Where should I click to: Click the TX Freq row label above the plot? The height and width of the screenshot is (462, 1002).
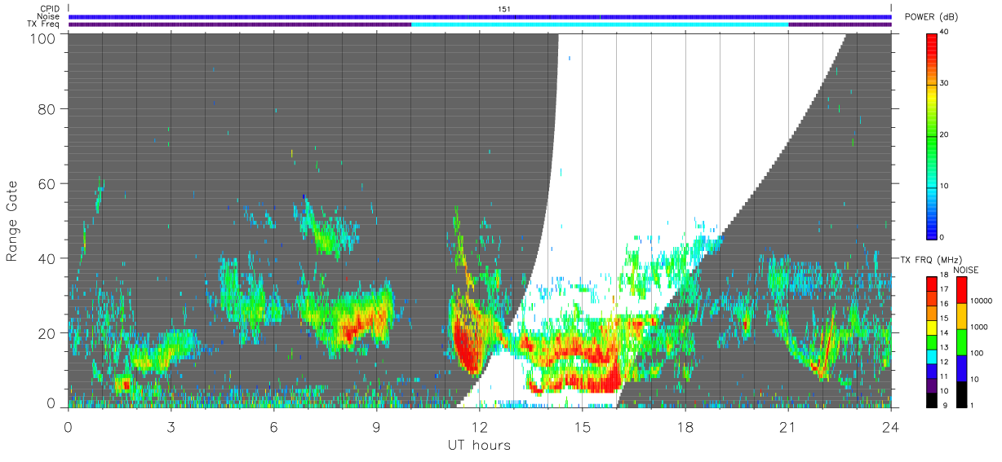[x=43, y=24]
